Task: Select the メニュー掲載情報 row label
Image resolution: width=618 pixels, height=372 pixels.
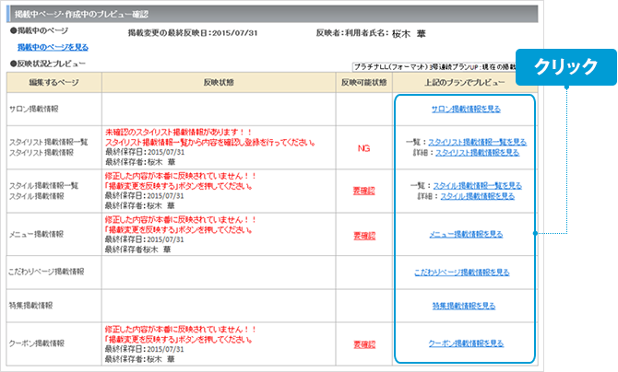Action: coord(36,234)
